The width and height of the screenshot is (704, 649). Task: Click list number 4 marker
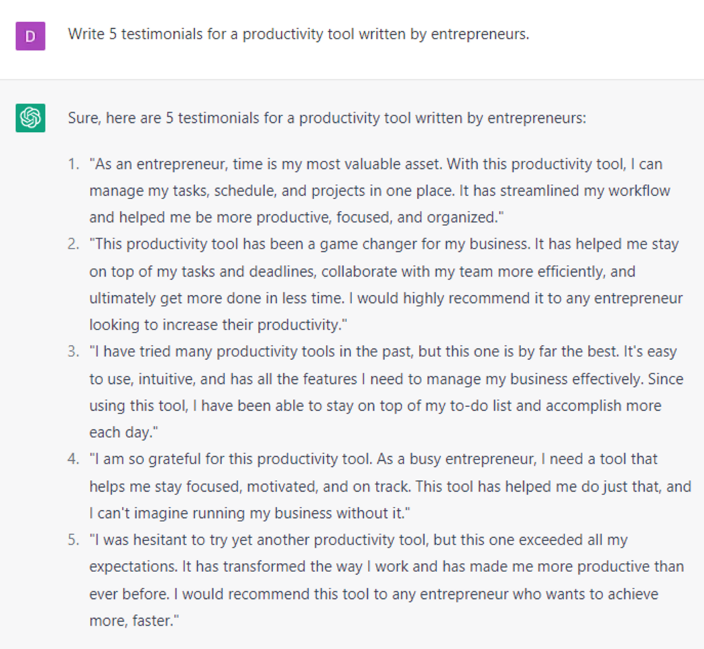tap(73, 459)
